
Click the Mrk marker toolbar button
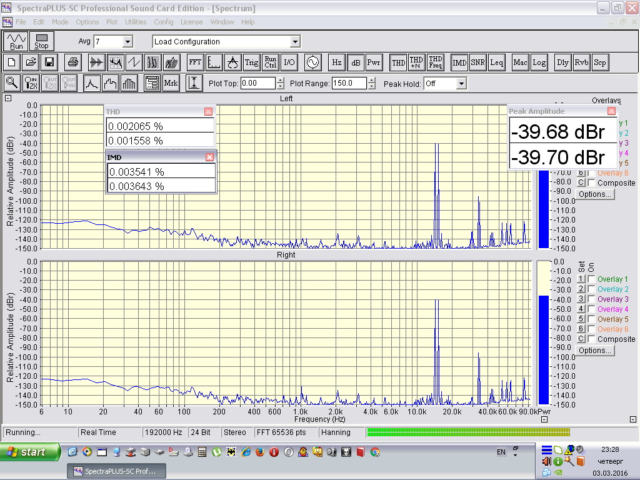pyautogui.click(x=171, y=83)
